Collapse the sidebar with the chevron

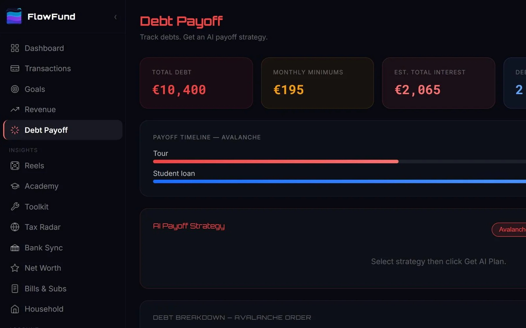(x=115, y=17)
